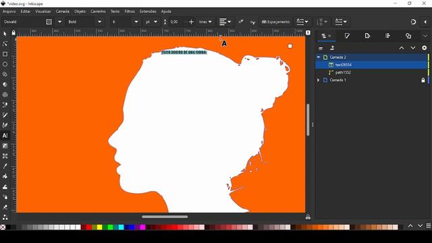Open the font family dropdown arrow
432x243 pixels.
(59, 22)
